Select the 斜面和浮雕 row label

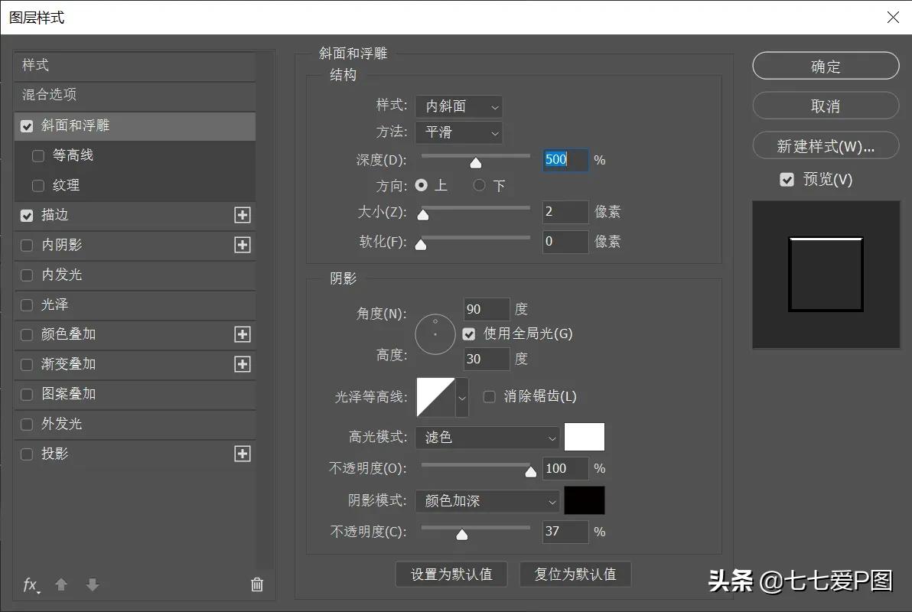pyautogui.click(x=76, y=125)
